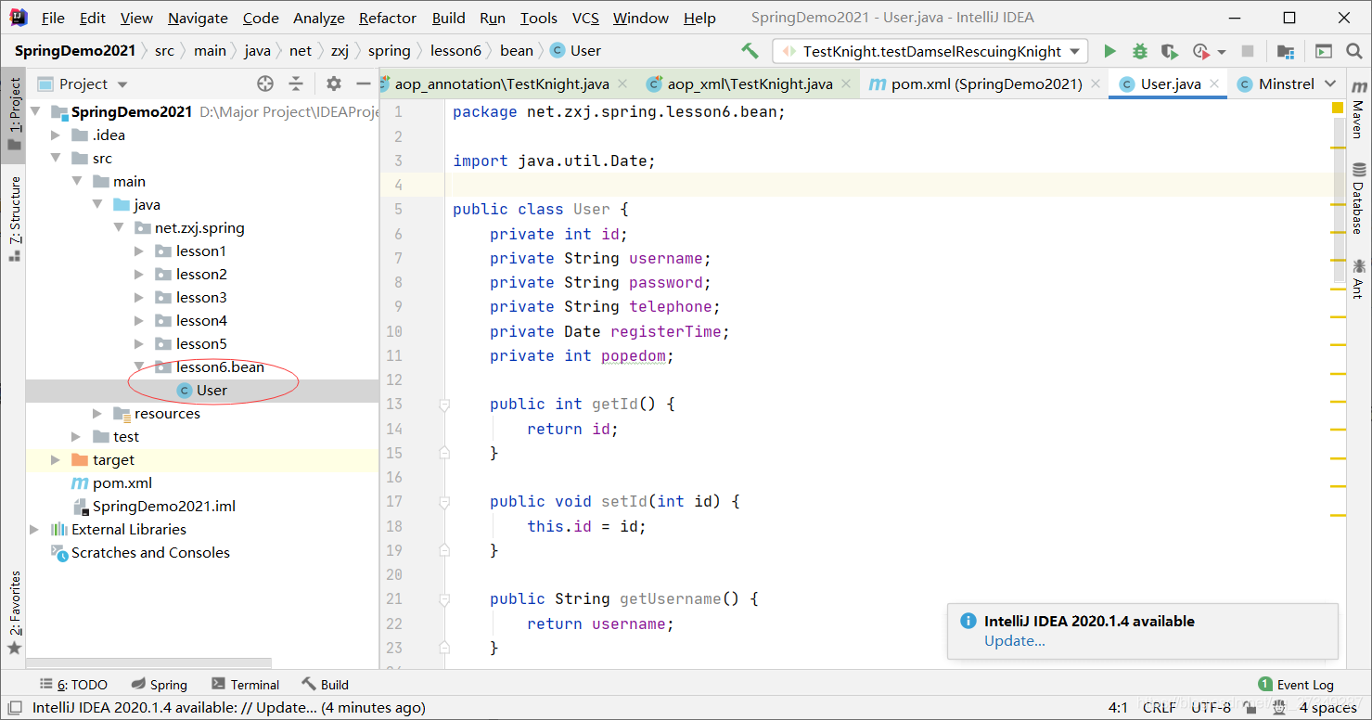Click the CRLF line separator selector
1372x720 pixels.
[1160, 708]
